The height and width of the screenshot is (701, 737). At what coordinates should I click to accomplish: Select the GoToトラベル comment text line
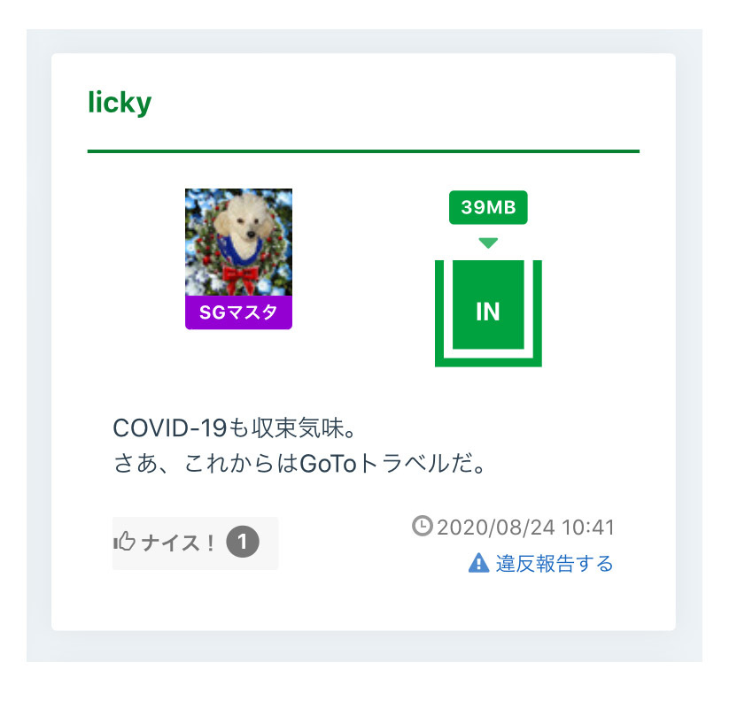click(299, 464)
